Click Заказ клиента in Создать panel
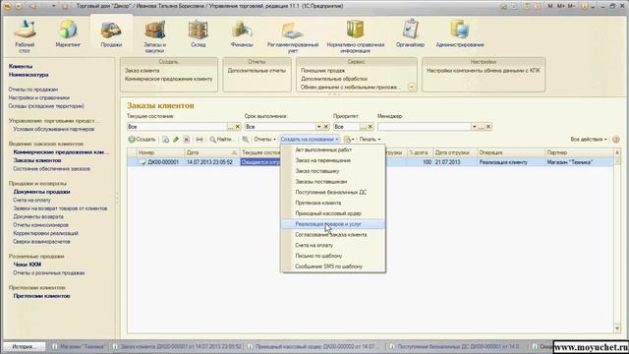The height and width of the screenshot is (354, 629). point(142,71)
